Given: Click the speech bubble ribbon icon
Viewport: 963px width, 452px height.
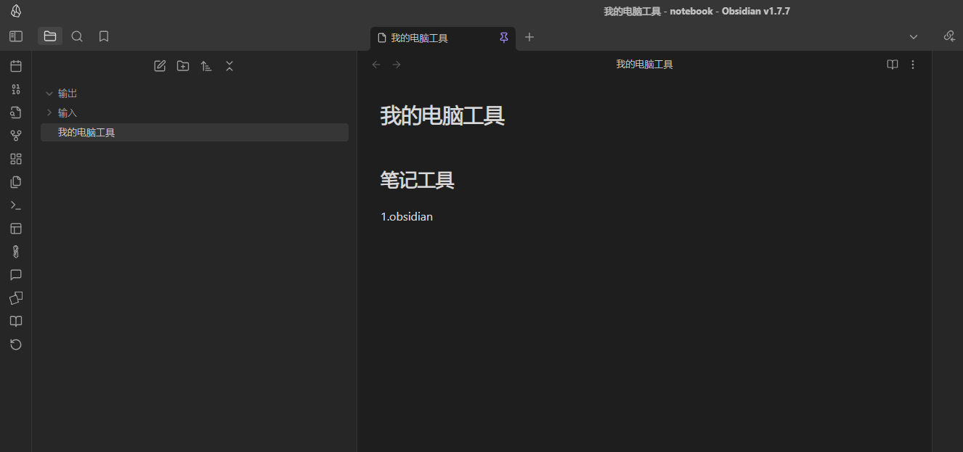Looking at the screenshot, I should click(16, 275).
